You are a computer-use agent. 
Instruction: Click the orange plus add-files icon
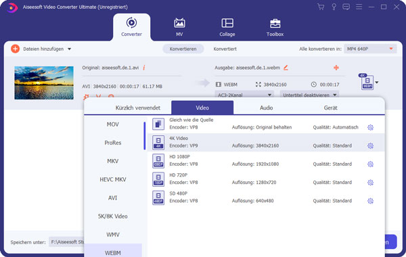click(x=16, y=49)
